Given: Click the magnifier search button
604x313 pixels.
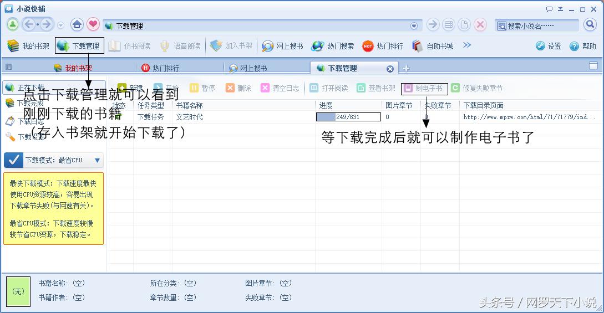Looking at the screenshot, I should coord(590,25).
